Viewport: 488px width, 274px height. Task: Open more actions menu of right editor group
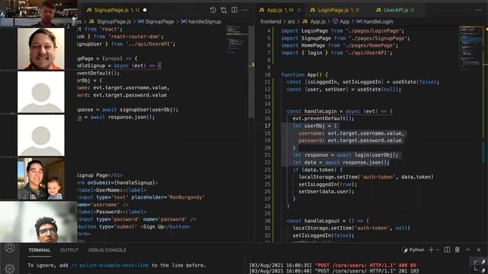point(479,10)
